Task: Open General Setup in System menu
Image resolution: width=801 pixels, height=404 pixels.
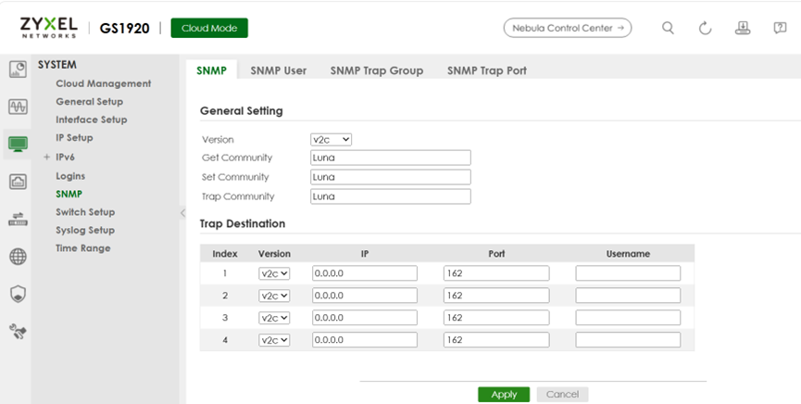Action: click(x=90, y=101)
